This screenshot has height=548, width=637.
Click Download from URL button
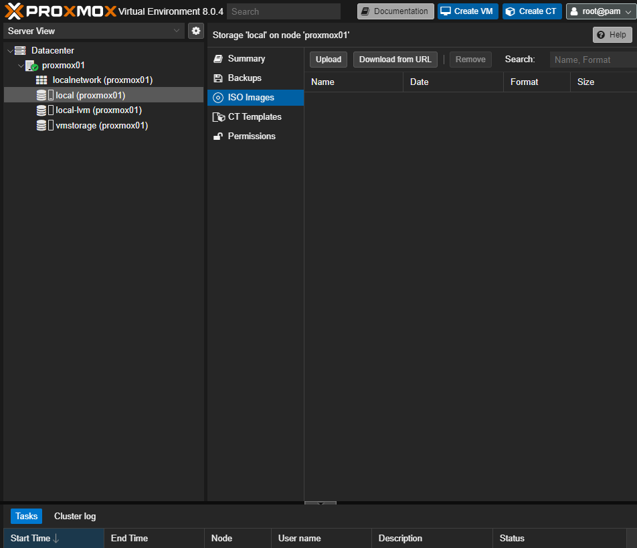click(x=395, y=60)
